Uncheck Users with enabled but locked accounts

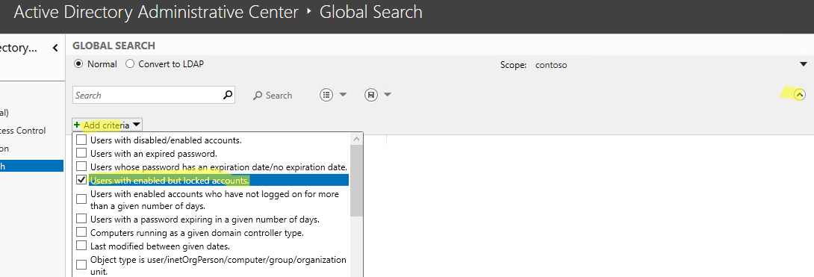(81, 180)
